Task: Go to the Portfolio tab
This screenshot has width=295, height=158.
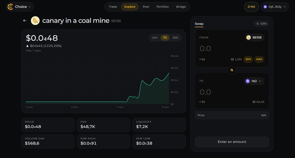Action: 163,7
